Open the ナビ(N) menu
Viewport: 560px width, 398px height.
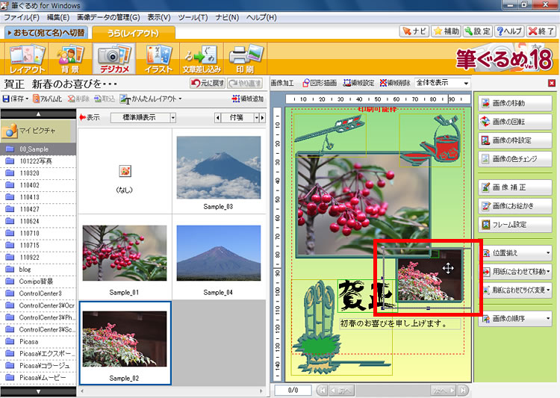point(227,17)
